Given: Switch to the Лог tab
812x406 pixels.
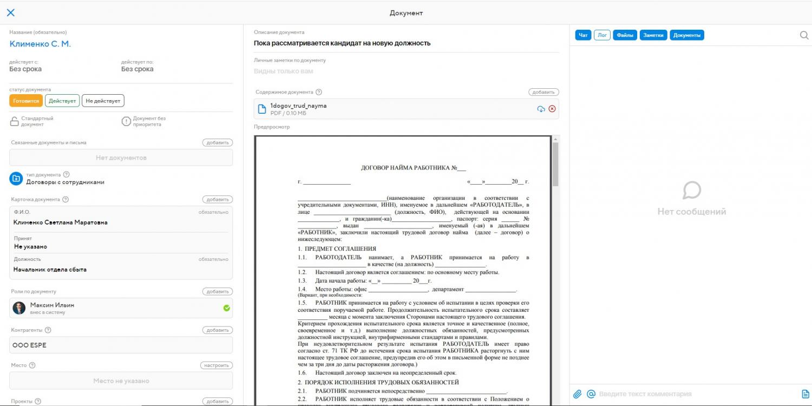Looking at the screenshot, I should [x=602, y=35].
